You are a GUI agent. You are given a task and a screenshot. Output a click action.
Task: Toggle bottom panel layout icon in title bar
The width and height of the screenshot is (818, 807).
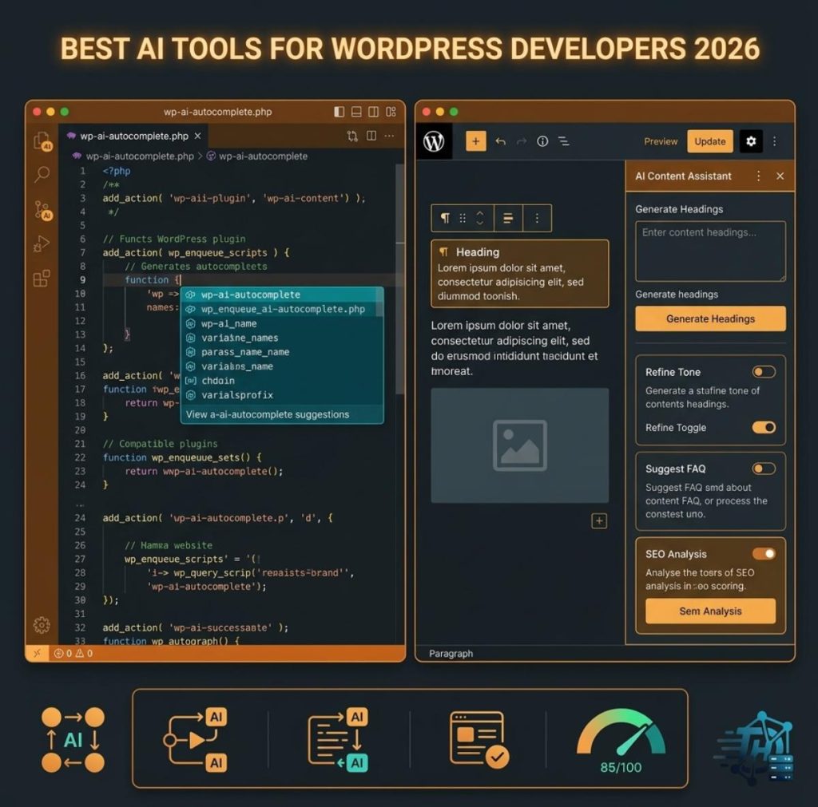(x=356, y=112)
